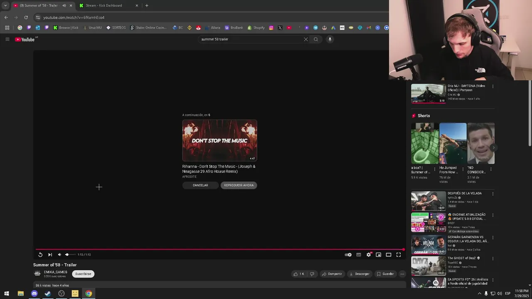Open the EMIKA_GAMES channel name link
The image size is (532, 299).
pos(56,272)
